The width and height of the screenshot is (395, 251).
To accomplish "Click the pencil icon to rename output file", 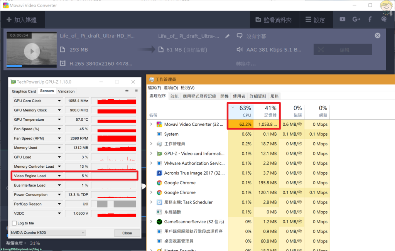I will click(227, 36).
